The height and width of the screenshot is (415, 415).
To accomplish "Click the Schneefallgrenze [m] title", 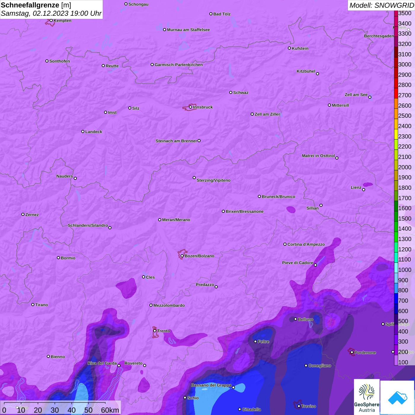I will tap(36, 5).
